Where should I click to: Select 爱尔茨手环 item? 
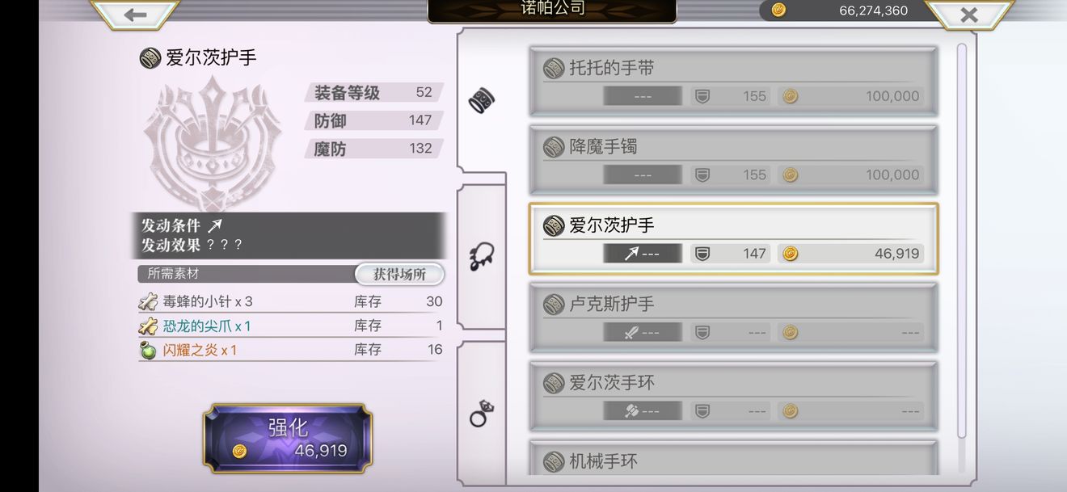pyautogui.click(x=733, y=396)
